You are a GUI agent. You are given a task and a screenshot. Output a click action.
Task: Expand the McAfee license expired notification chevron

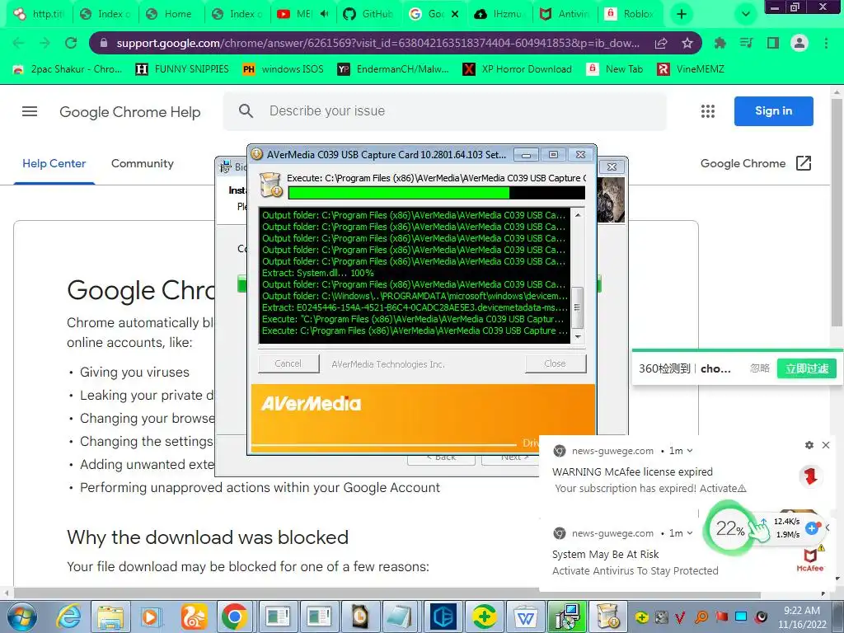click(690, 451)
